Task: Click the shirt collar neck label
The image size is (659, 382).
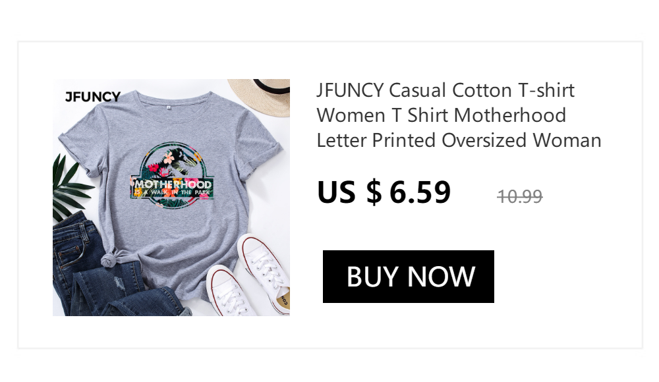Action: point(169,107)
